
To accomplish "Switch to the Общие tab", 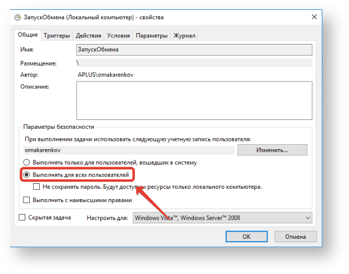I will point(28,35).
